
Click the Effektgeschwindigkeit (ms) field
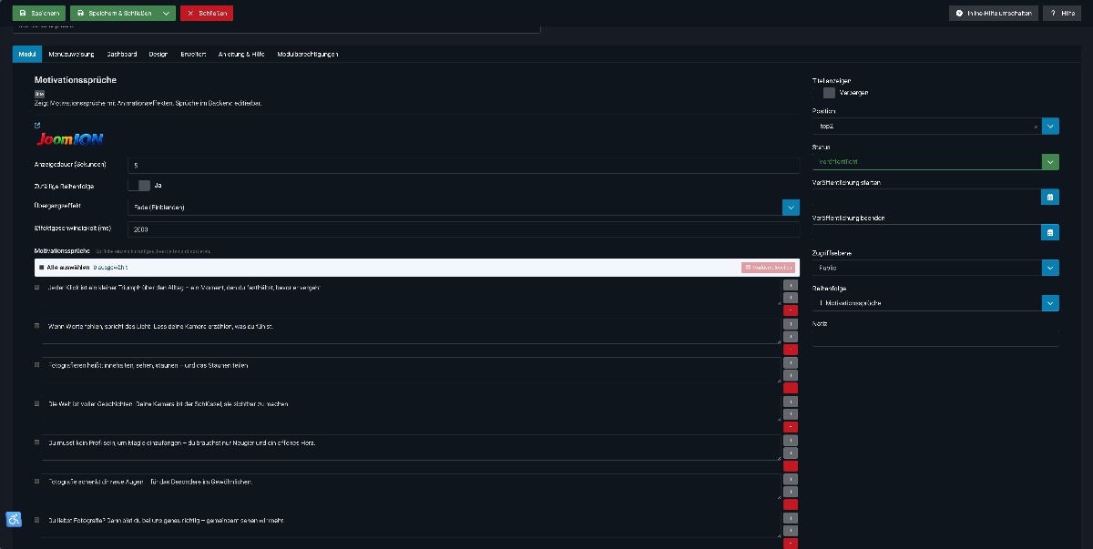[x=464, y=229]
